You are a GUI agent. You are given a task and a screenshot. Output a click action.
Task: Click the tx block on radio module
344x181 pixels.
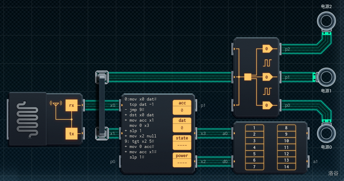(x=71, y=134)
